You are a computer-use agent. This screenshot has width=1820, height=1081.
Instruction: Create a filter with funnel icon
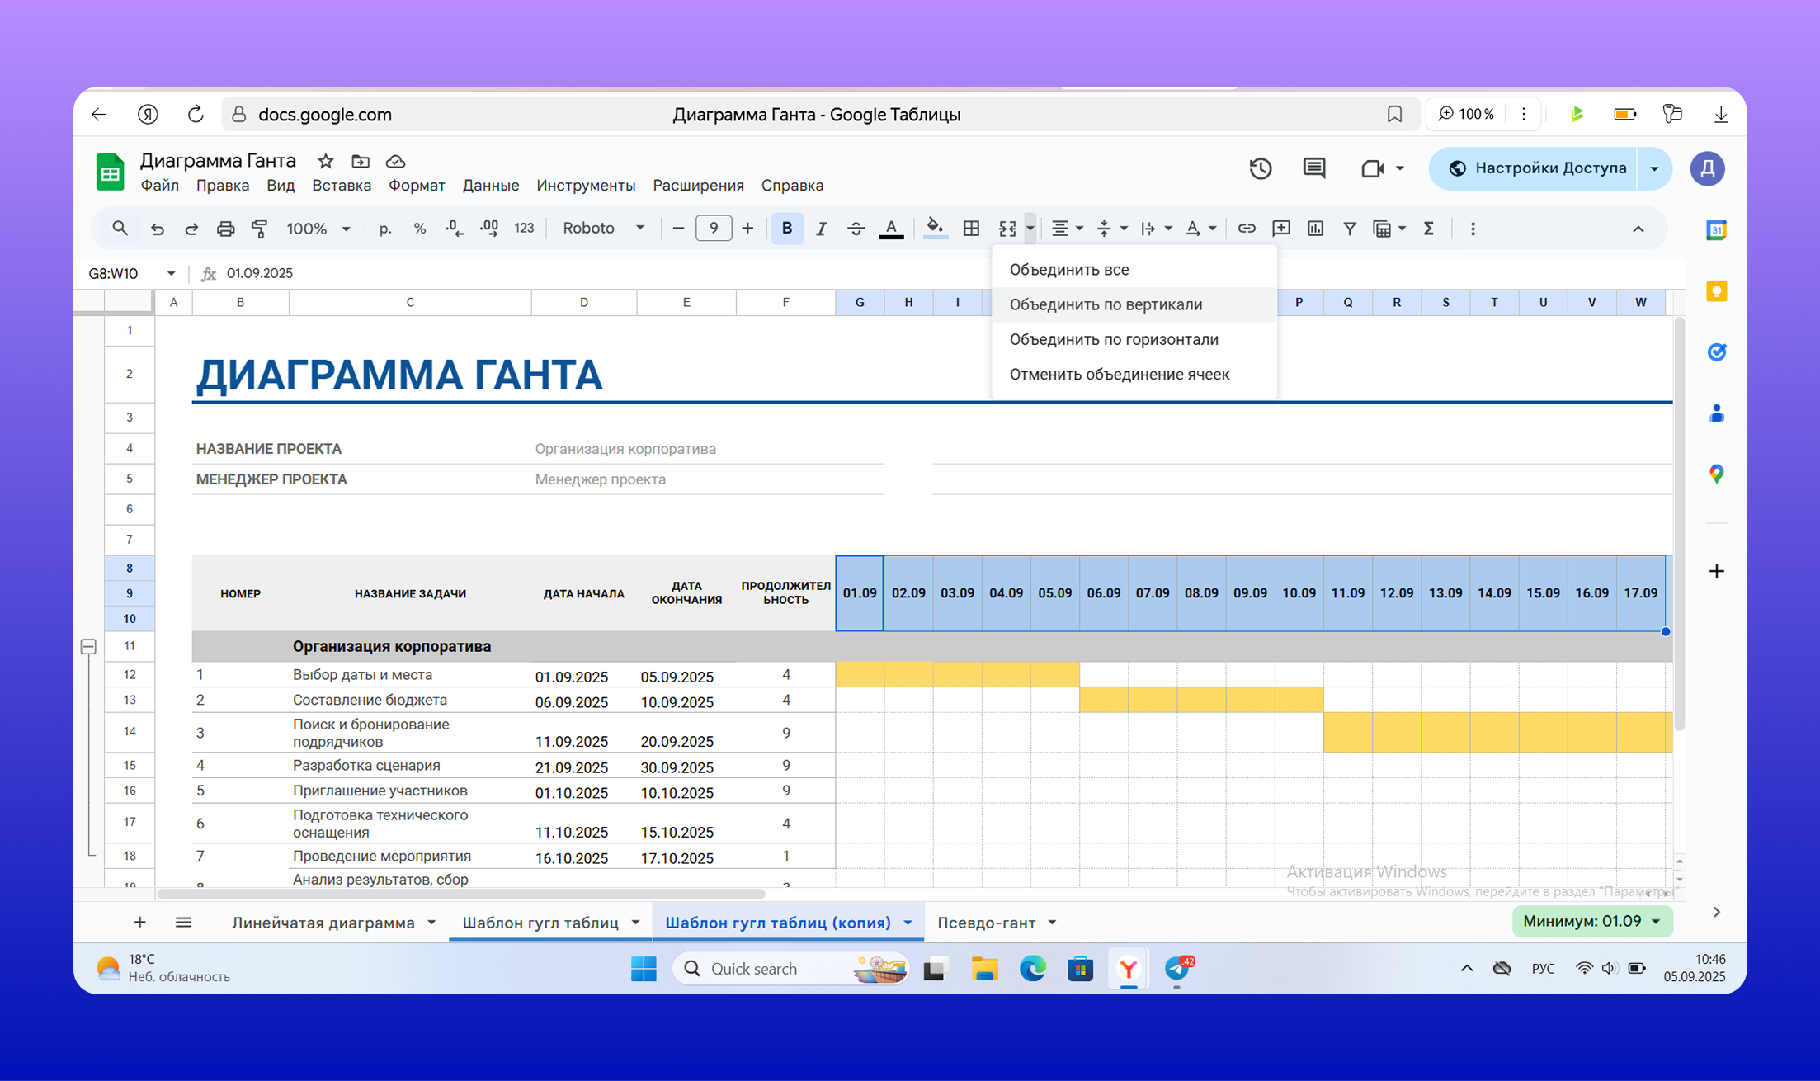click(x=1350, y=229)
